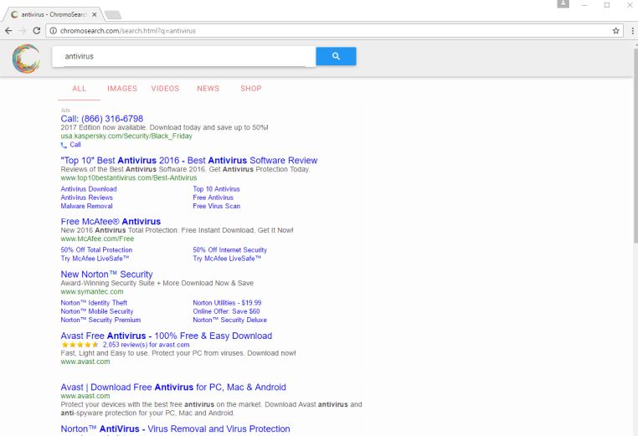Click the Chrome profile user icon
This screenshot has height=436, width=638.
[563, 4]
